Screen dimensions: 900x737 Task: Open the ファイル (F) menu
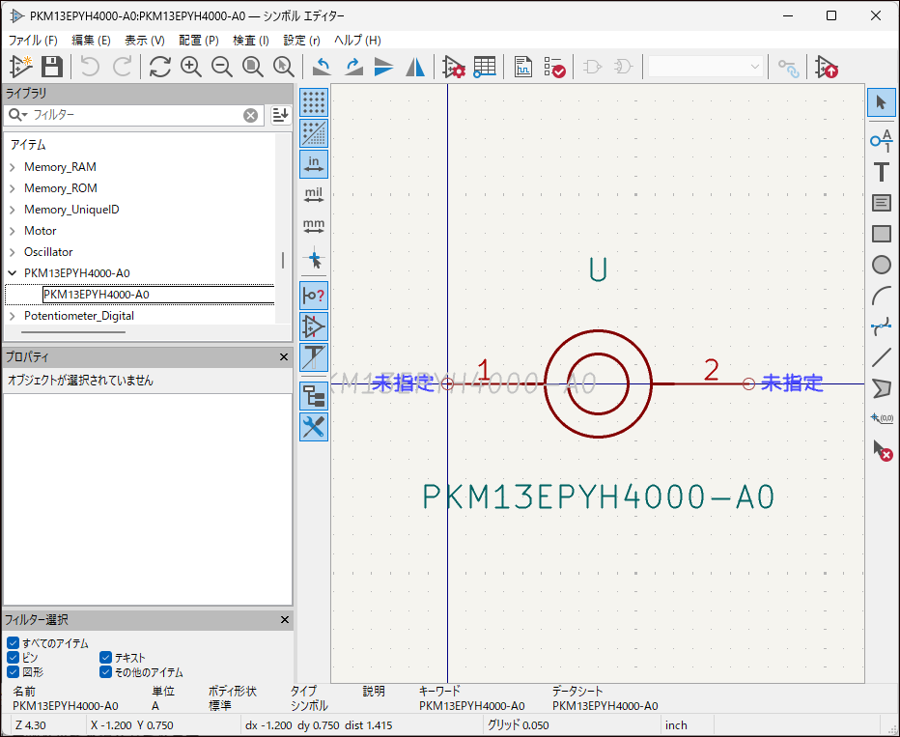tap(33, 41)
